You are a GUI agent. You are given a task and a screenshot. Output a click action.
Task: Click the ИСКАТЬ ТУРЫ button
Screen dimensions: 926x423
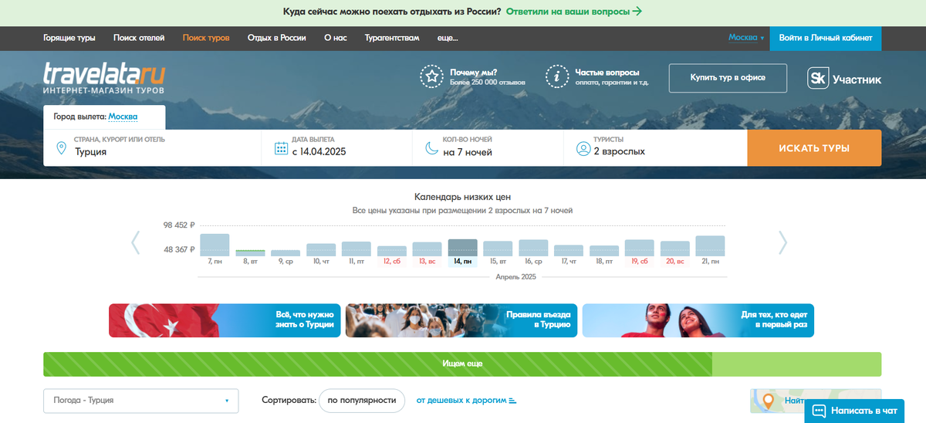814,147
